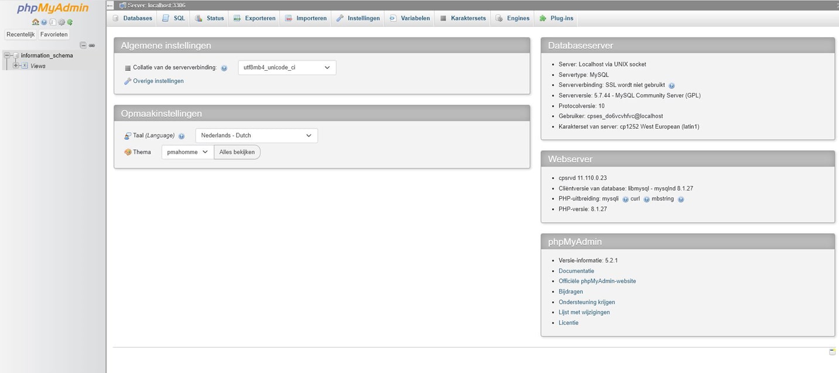Go to the Home icon in sidebar

36,22
